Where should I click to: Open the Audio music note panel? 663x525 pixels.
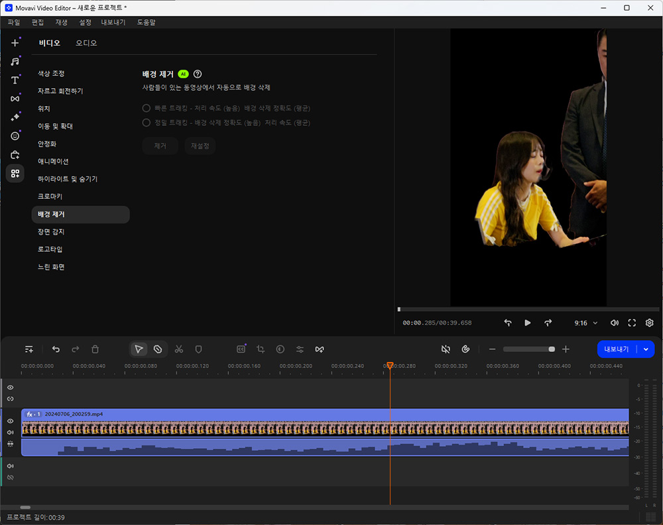pyautogui.click(x=15, y=62)
